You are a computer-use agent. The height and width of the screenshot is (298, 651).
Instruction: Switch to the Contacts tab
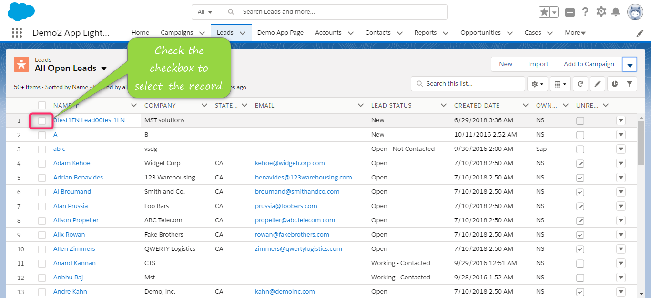coord(378,33)
